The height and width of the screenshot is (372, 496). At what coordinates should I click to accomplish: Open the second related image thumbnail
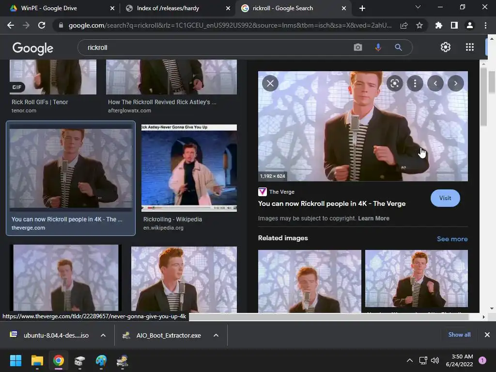coord(417,279)
